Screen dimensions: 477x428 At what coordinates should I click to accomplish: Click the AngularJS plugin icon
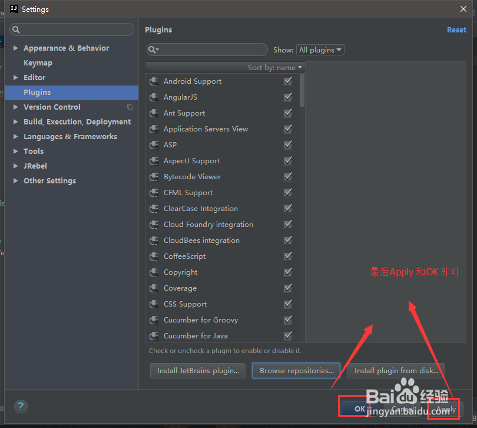pyautogui.click(x=154, y=97)
